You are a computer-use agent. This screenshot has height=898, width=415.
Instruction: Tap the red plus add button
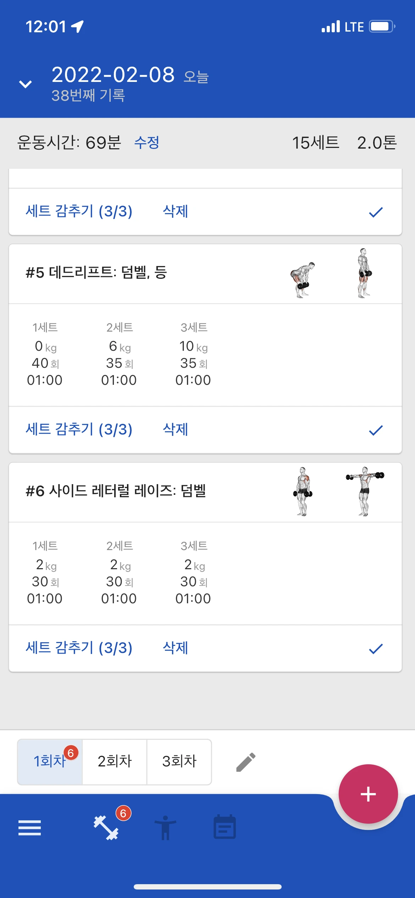pyautogui.click(x=368, y=794)
